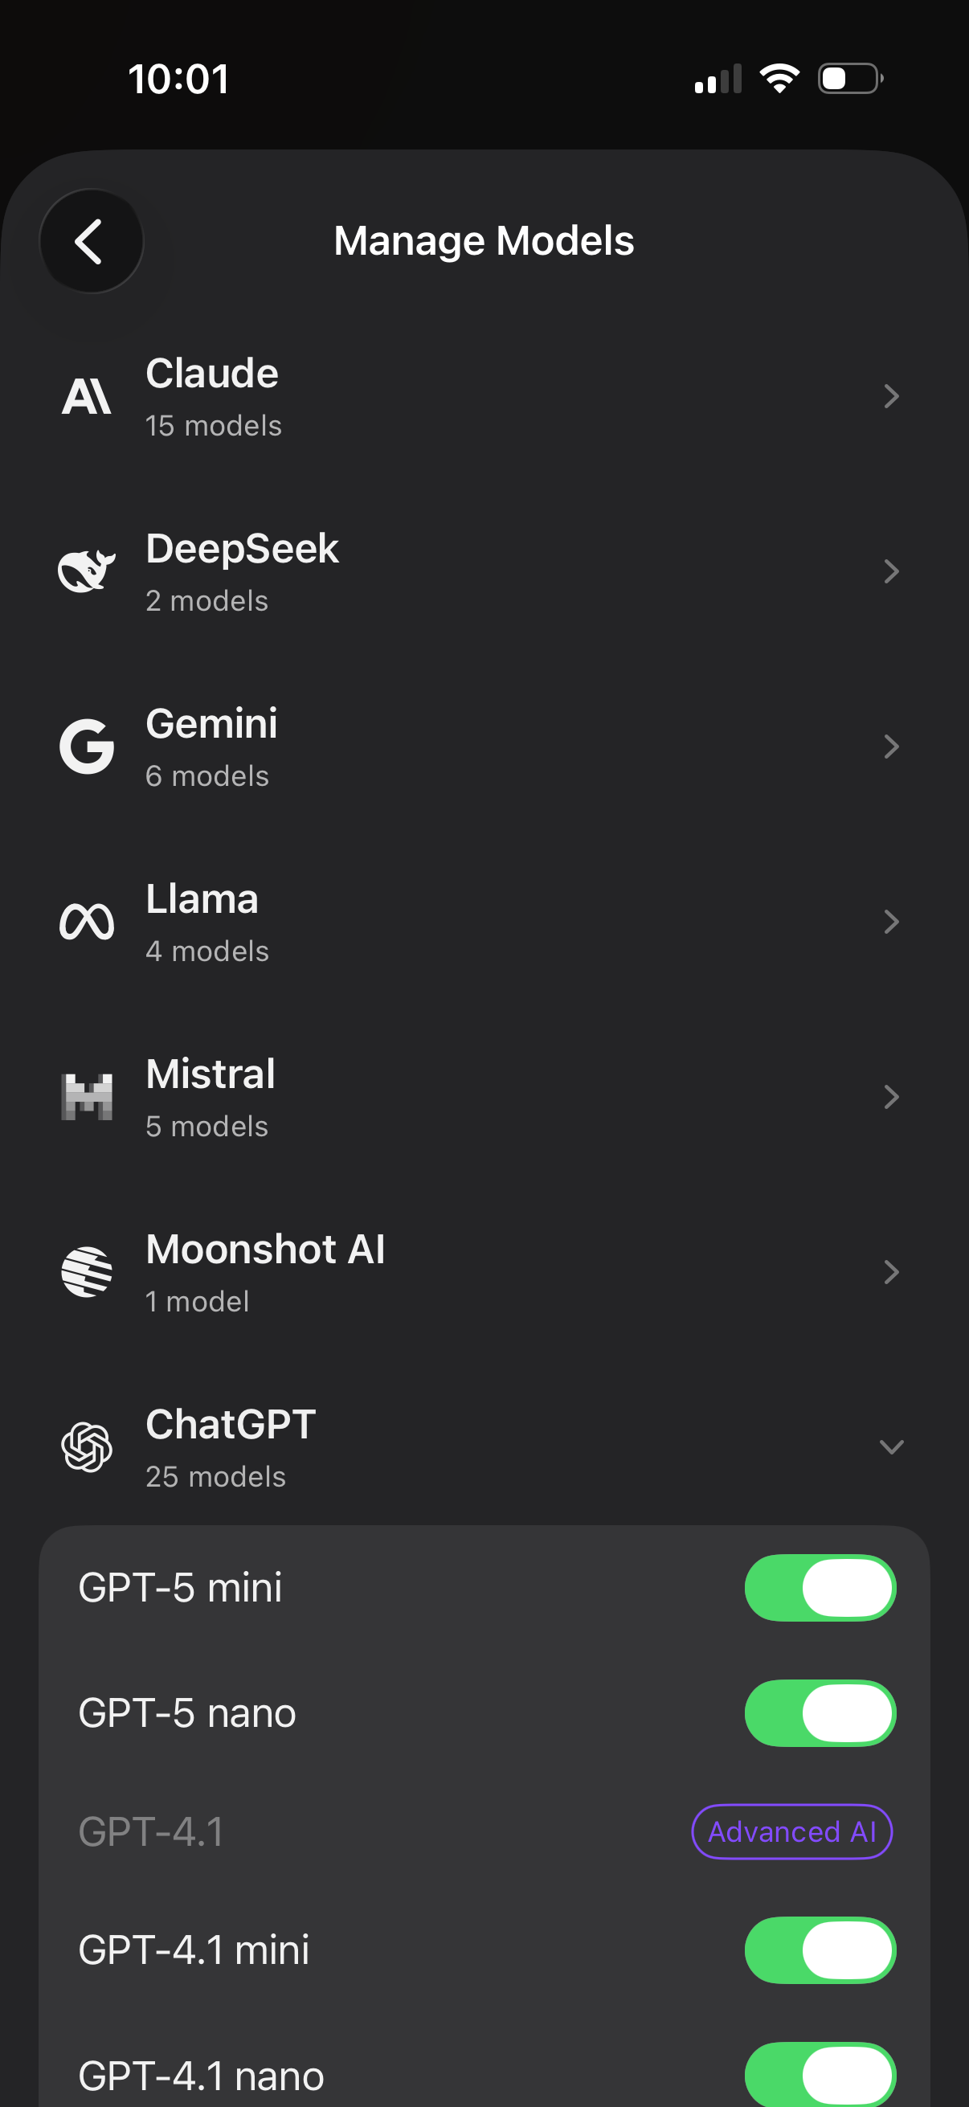969x2107 pixels.
Task: Tap the Mistral logo icon
Action: [87, 1097]
